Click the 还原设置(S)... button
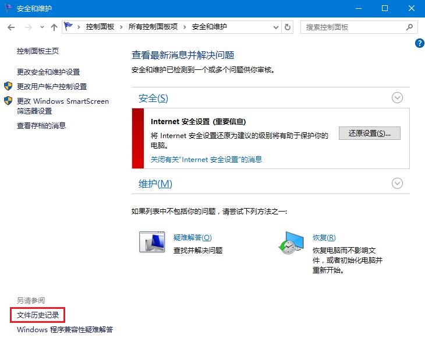The width and height of the screenshot is (425, 345). coord(370,133)
